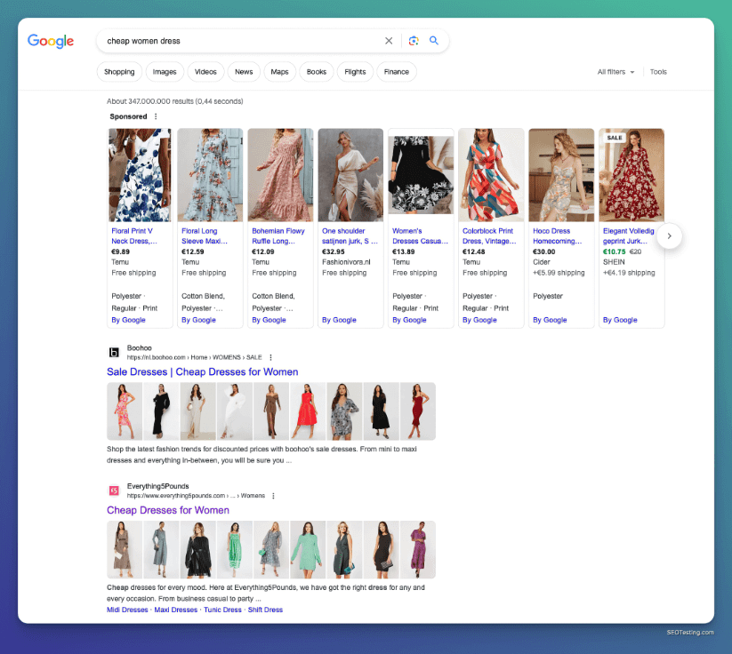Click 'Floral Print V Neck Dress' title link
The width and height of the screenshot is (732, 654).
(134, 236)
